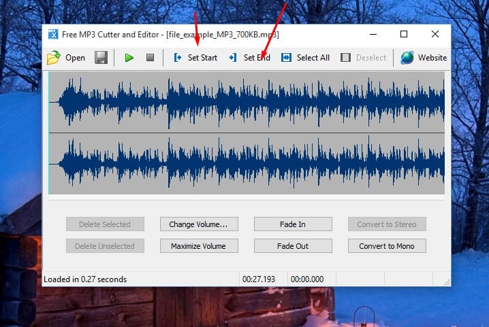The height and width of the screenshot is (327, 489).
Task: Click the Convert to Mono button
Action: point(387,246)
